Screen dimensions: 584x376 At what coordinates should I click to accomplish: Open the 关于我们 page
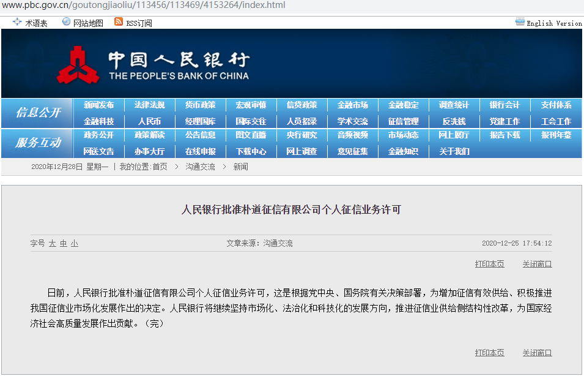454,151
